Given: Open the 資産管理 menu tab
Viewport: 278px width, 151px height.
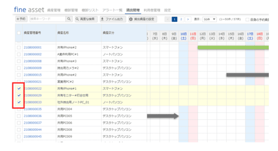Looking at the screenshot, I should coord(54,10).
